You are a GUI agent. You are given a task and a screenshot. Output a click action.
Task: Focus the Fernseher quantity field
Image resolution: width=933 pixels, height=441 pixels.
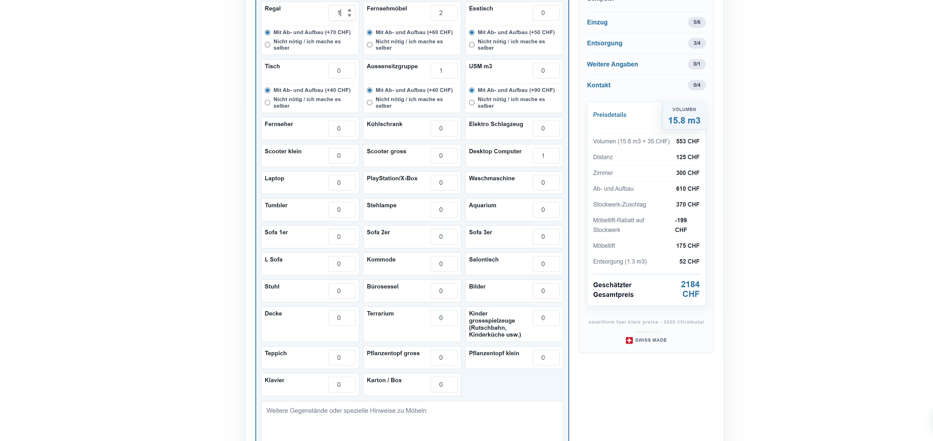[x=341, y=129]
